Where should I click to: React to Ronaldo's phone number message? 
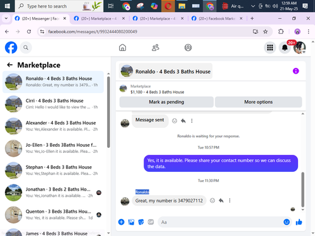[x=212, y=201]
